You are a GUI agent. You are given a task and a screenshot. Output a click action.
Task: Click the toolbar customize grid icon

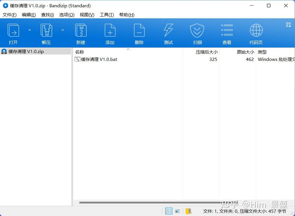(x=288, y=24)
